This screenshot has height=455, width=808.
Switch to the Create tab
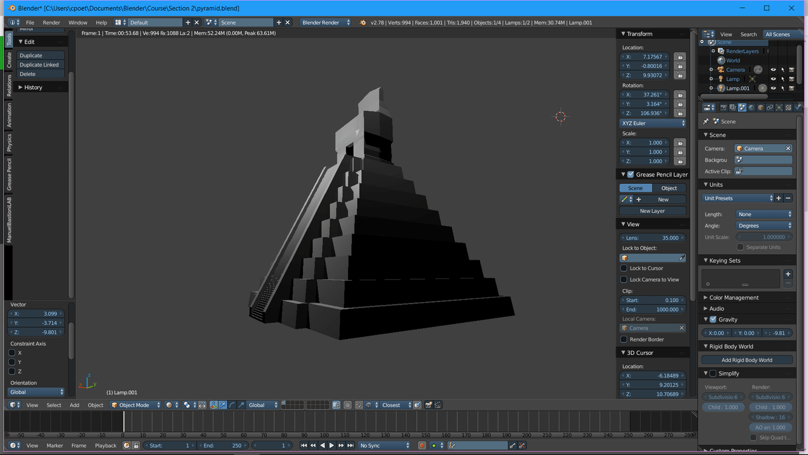pyautogui.click(x=9, y=59)
